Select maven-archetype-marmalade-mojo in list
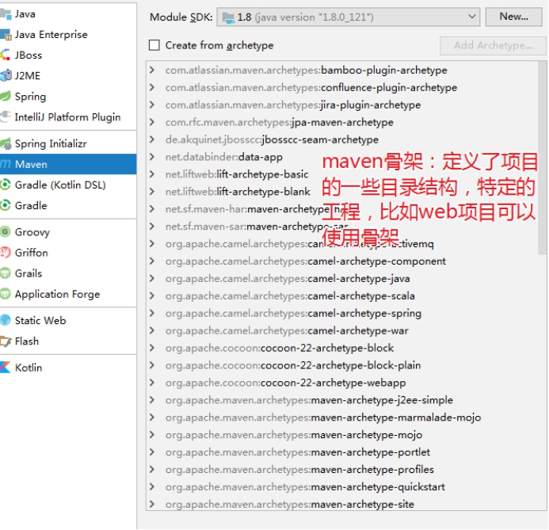The image size is (549, 530). pos(322,418)
